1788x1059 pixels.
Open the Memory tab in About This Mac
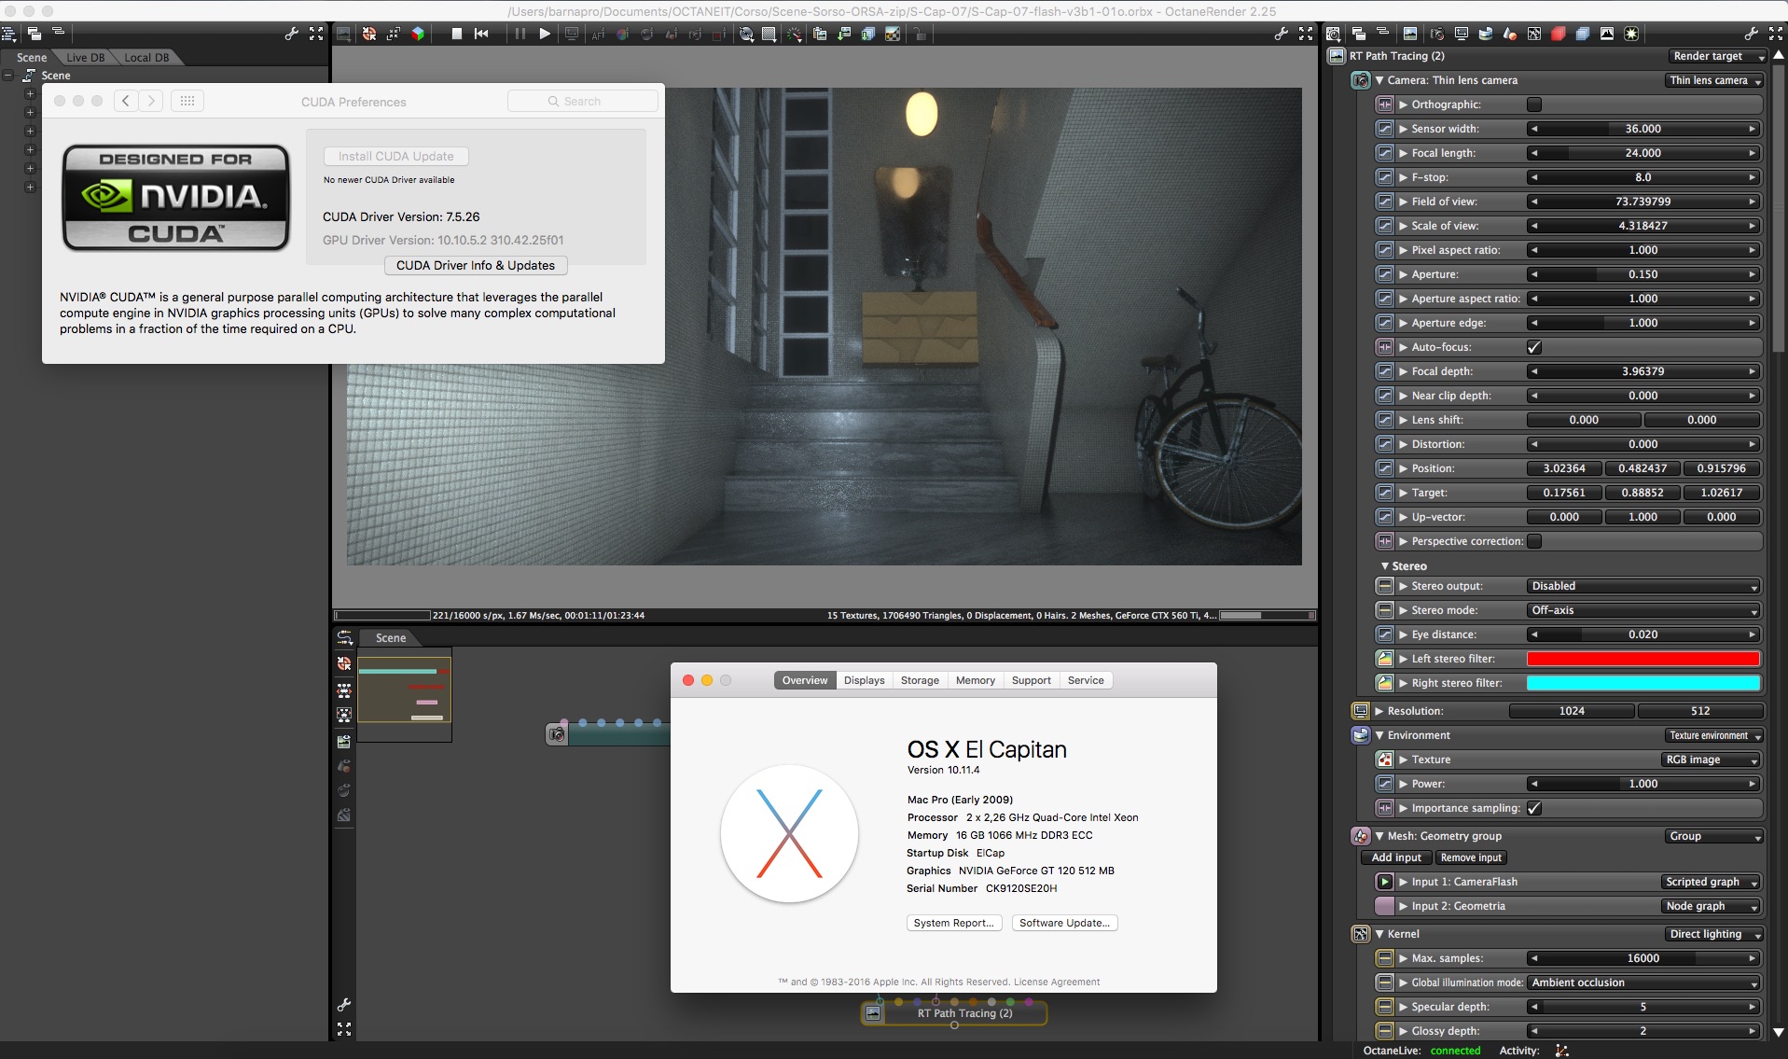click(976, 680)
